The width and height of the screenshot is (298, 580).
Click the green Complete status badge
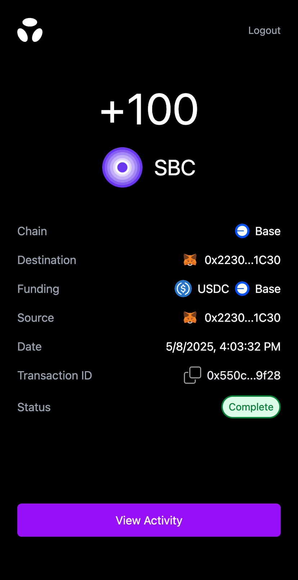pos(251,407)
